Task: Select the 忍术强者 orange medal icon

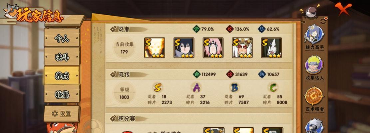Action: pos(314,95)
